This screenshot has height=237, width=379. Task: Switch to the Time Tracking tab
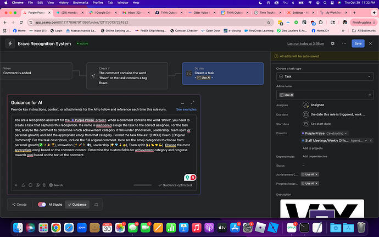267,13
